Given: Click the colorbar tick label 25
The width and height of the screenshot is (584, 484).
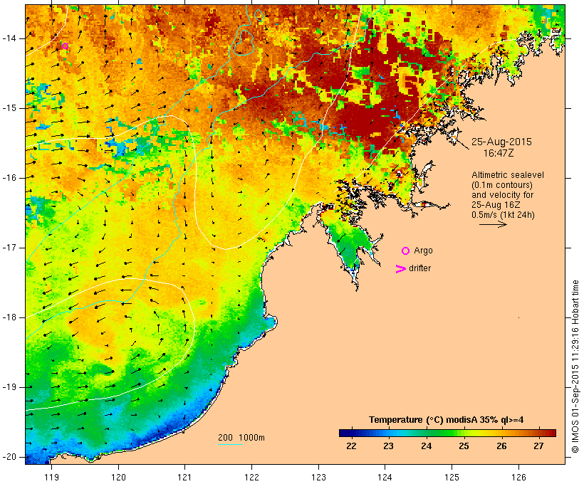Looking at the screenshot, I should point(464,446).
